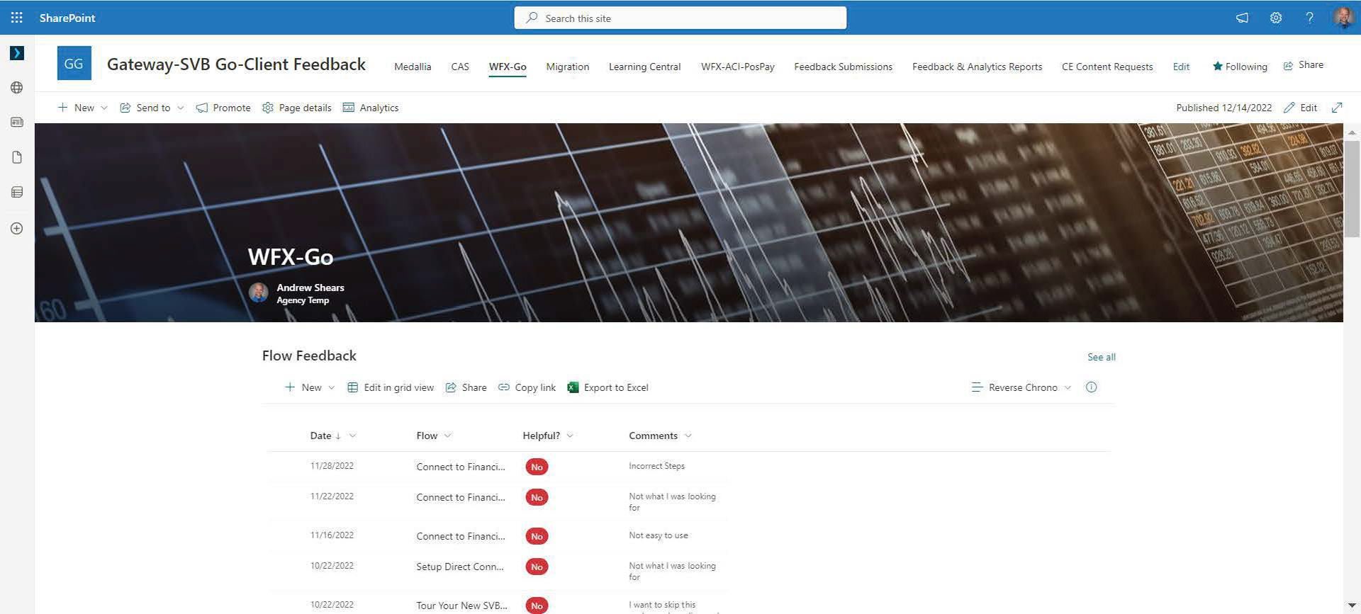Click Export to Excel
Viewport: 1361px width, 614px height.
608,387
